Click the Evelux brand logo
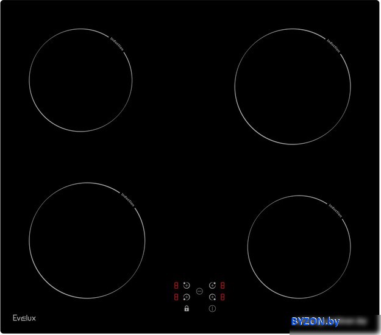 tap(24, 318)
